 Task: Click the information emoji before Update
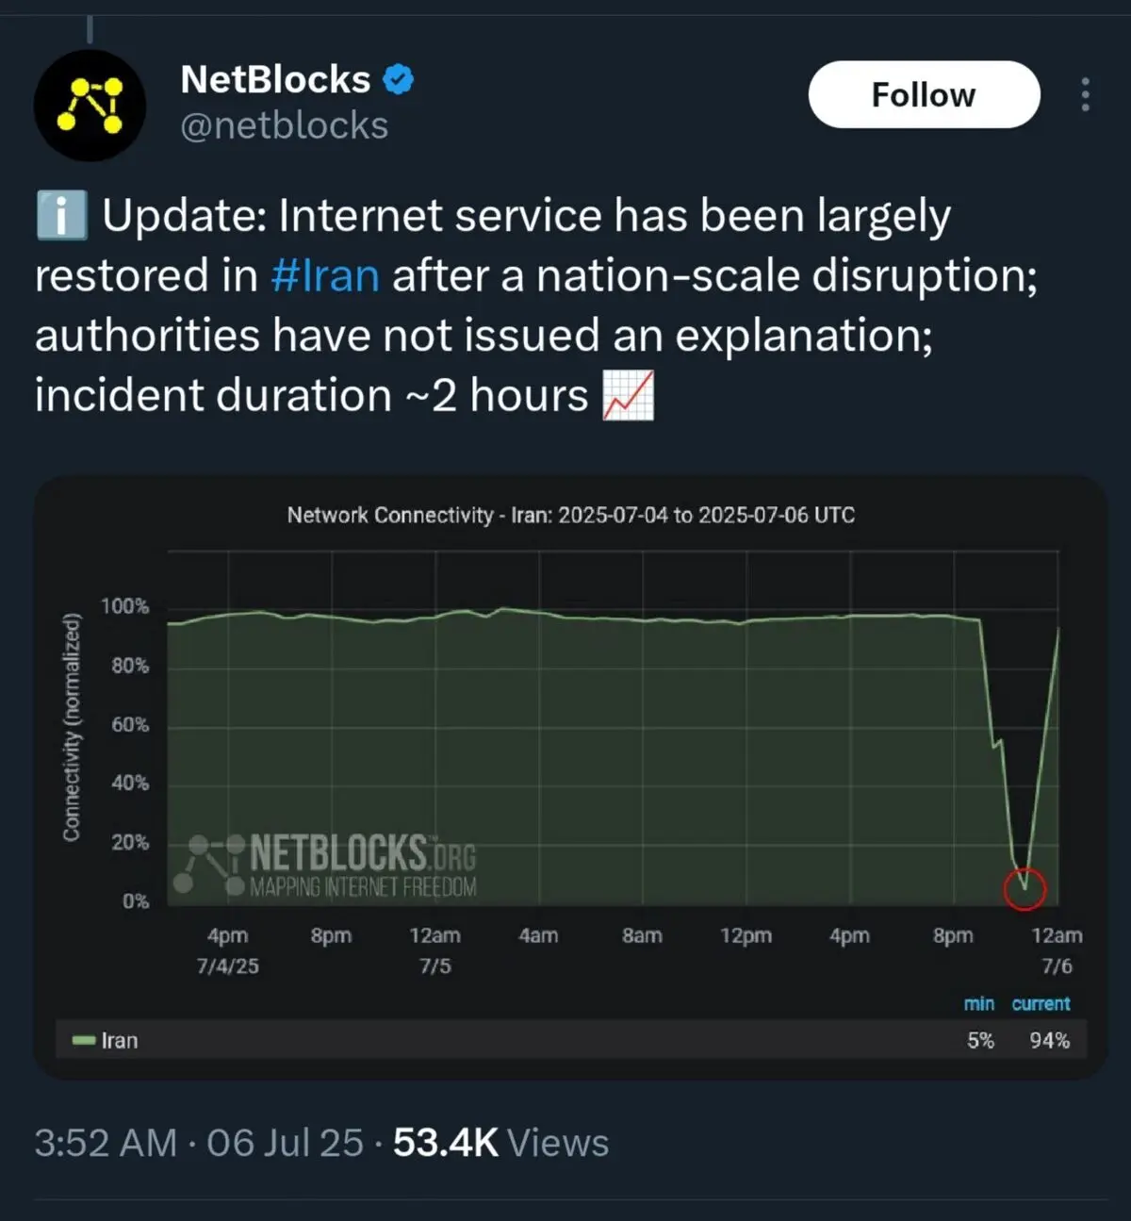pos(61,215)
